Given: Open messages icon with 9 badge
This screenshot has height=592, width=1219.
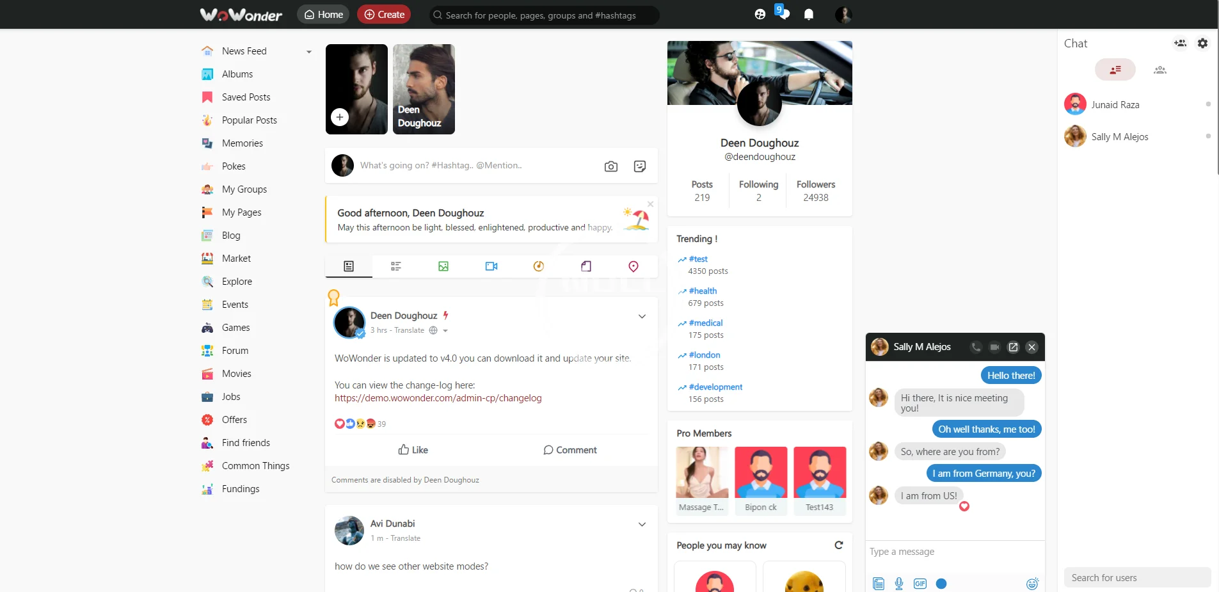Looking at the screenshot, I should coord(783,13).
